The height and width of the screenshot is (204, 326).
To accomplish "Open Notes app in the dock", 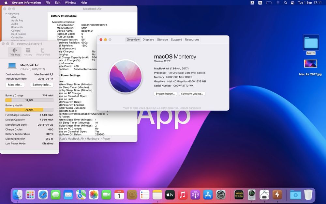I will click(x=157, y=195).
